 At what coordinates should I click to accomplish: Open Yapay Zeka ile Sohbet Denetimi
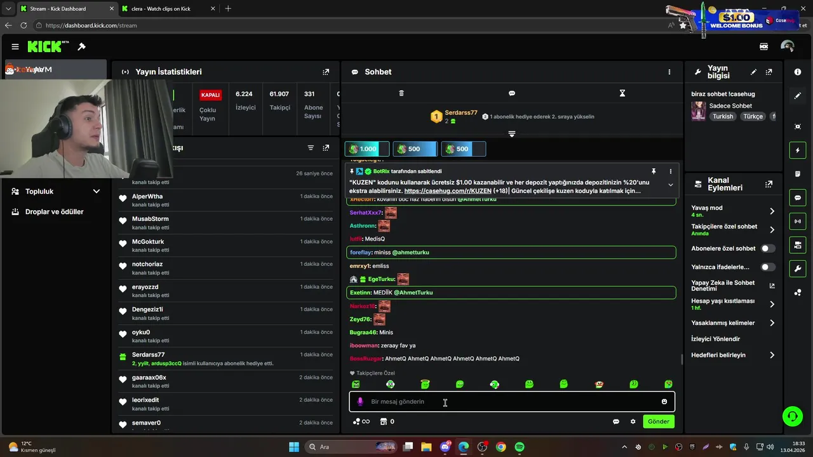pos(733,286)
